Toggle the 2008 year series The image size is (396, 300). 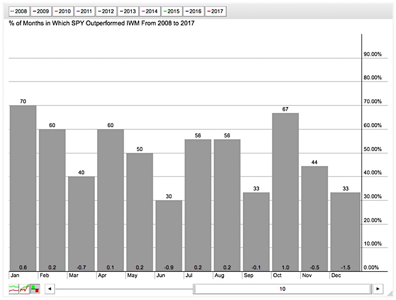19,11
